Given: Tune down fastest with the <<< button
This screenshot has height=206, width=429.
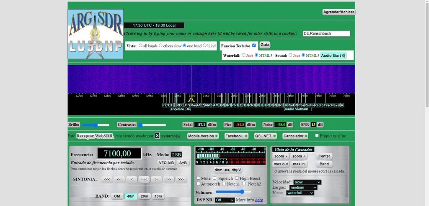Looking at the screenshot, I should (x=107, y=180).
